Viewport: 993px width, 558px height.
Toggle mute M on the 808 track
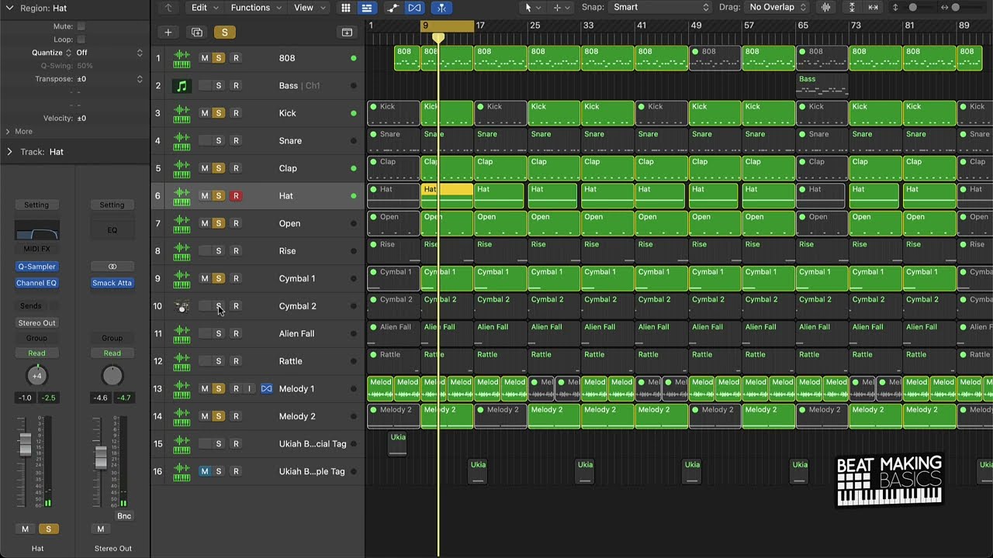click(x=205, y=58)
